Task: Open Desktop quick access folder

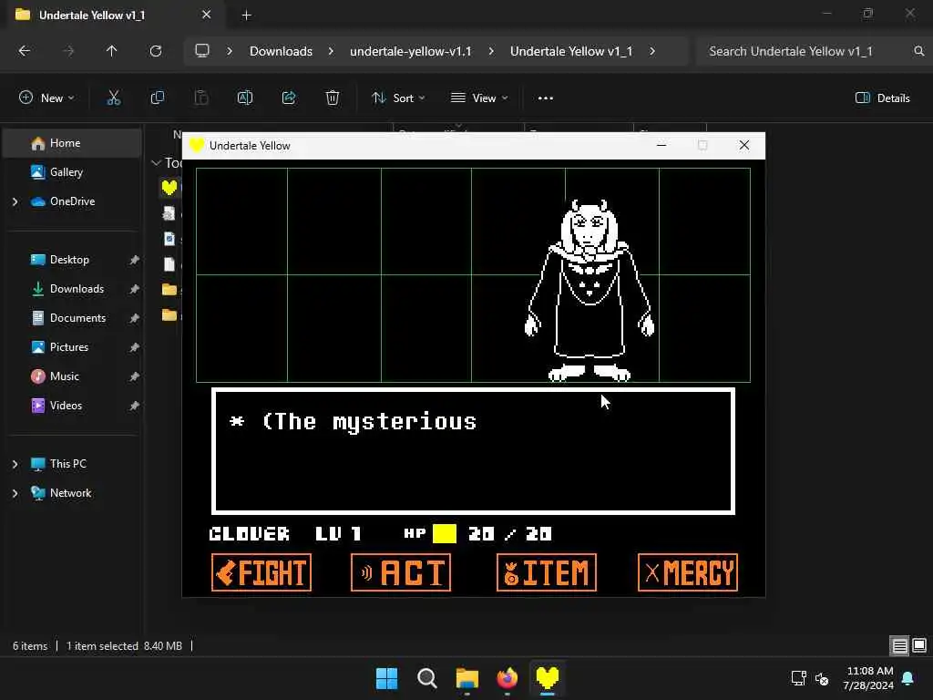Action: click(69, 260)
